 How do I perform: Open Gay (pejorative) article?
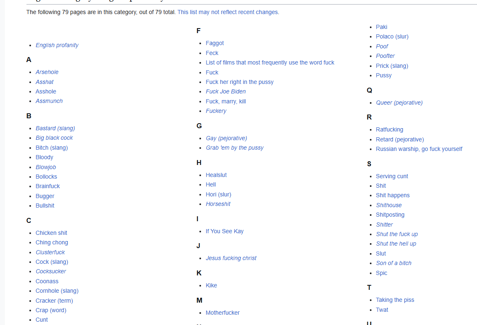pos(226,138)
